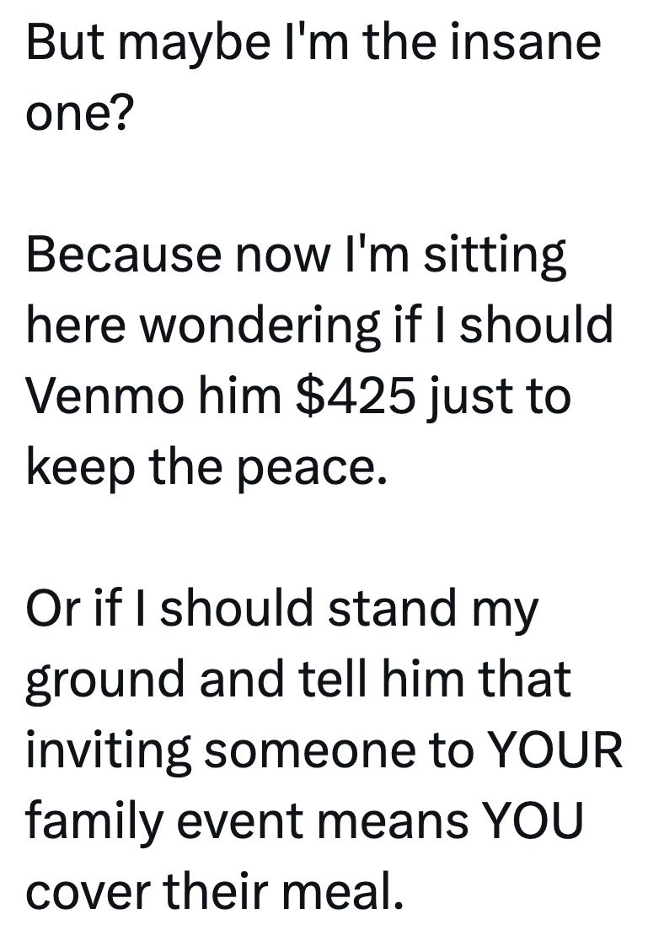
Task: Click the word "cover" in the last line
Action: coord(84,893)
